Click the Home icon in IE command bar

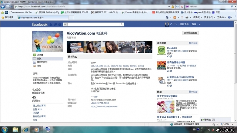(167, 17)
